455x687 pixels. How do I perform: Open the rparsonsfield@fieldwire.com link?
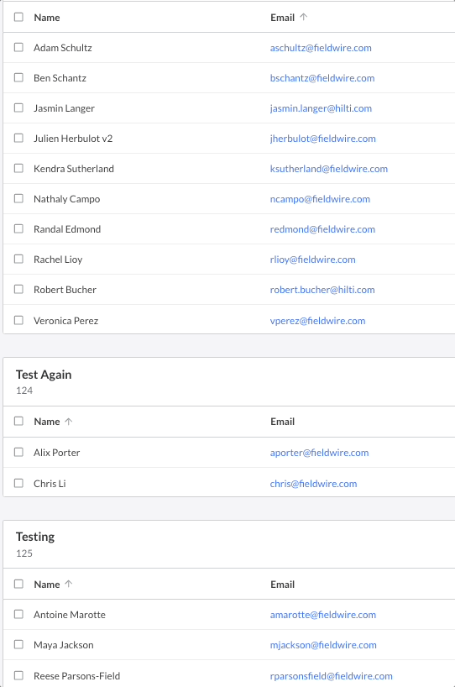click(331, 676)
